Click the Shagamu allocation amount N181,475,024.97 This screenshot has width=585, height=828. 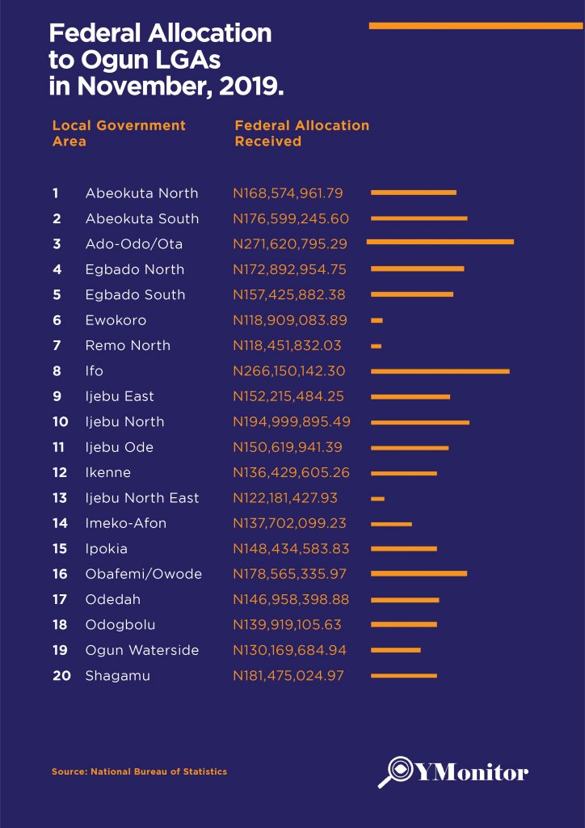pyautogui.click(x=288, y=675)
